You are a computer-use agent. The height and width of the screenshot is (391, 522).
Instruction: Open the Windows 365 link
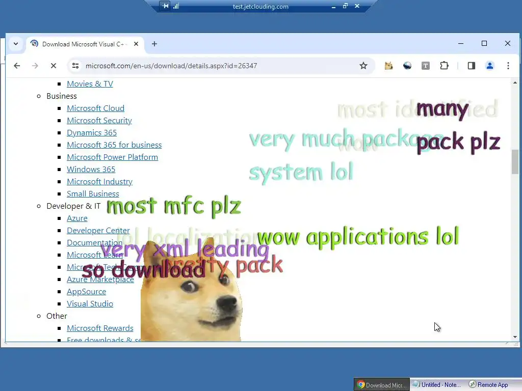(x=91, y=169)
